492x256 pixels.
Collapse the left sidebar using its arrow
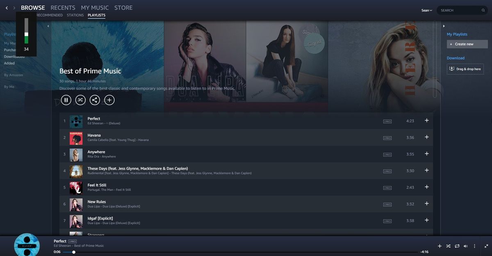click(48, 25)
